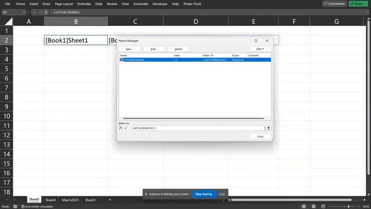The width and height of the screenshot is (371, 209).
Task: Switch to Normal view in status bar
Action: [x=304, y=207]
